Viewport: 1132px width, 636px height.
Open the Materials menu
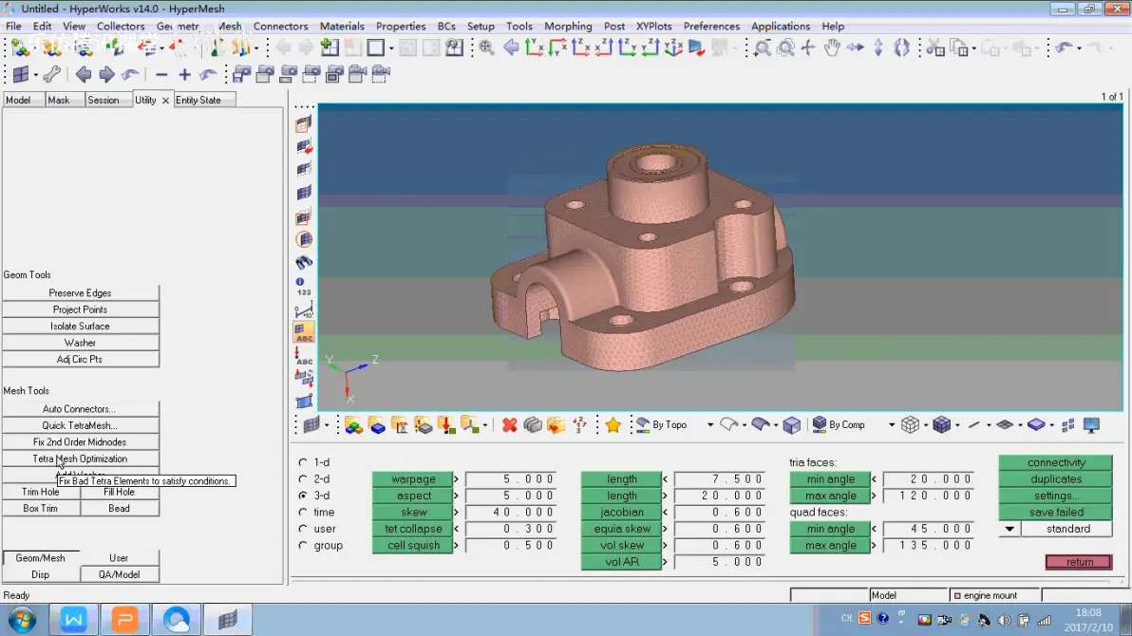(342, 26)
